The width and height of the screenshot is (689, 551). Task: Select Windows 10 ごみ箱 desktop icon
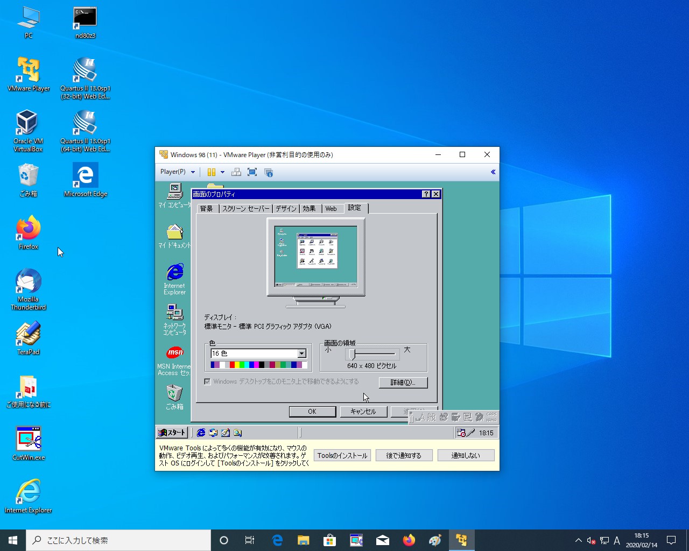click(28, 180)
